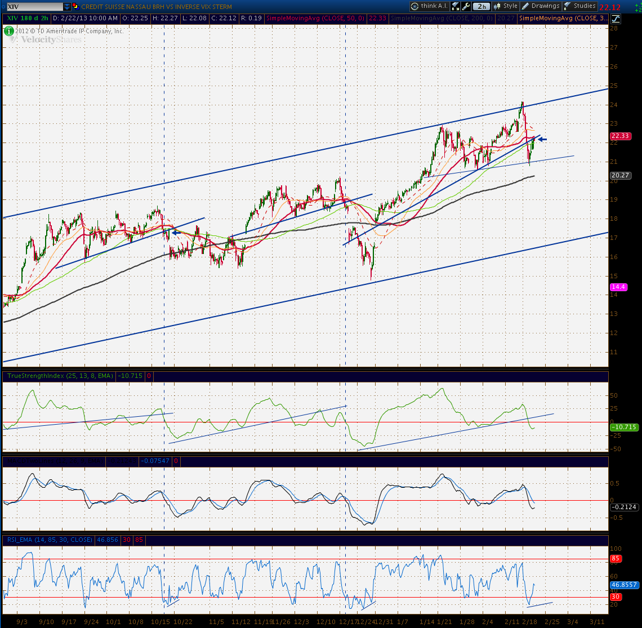
Task: Click the XIV 180 d 2h label
Action: coord(27,19)
